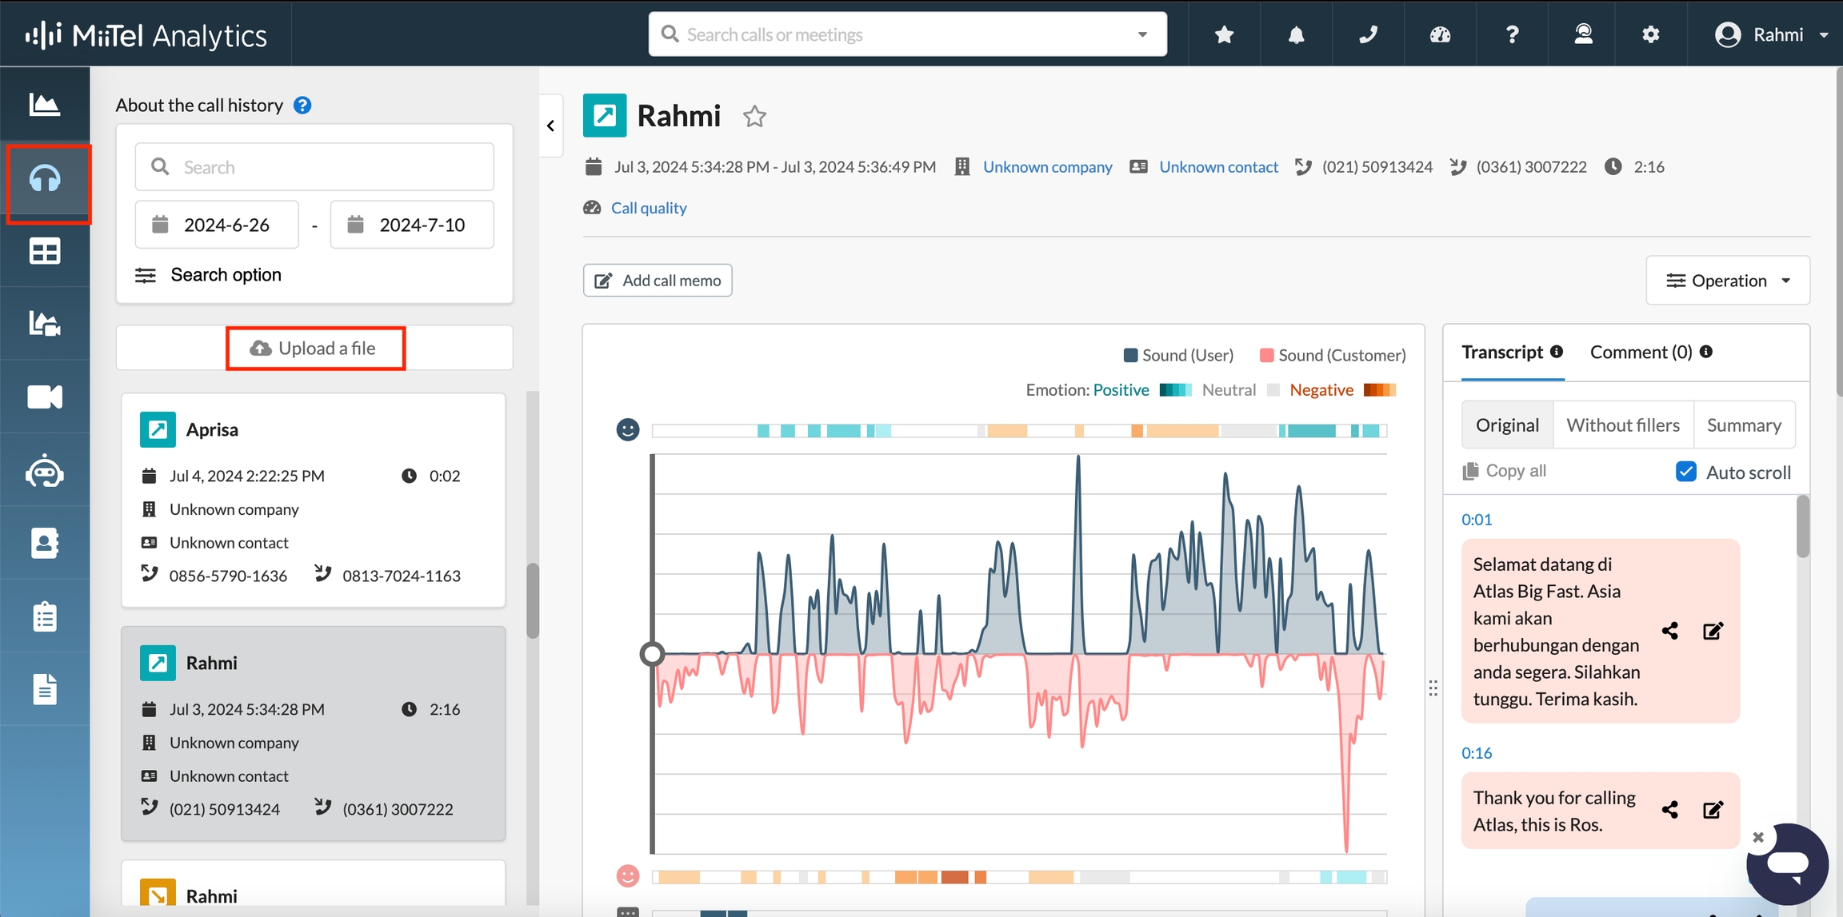The width and height of the screenshot is (1843, 917).
Task: Collapse the call history panel arrow
Action: coord(550,126)
